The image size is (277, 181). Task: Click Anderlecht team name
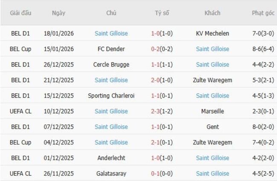pos(111,158)
